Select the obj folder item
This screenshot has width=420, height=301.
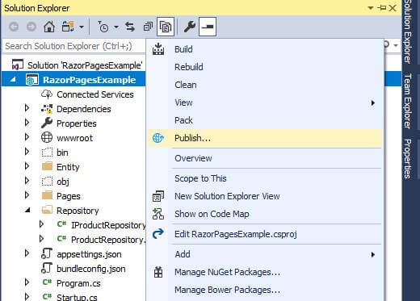pos(63,182)
